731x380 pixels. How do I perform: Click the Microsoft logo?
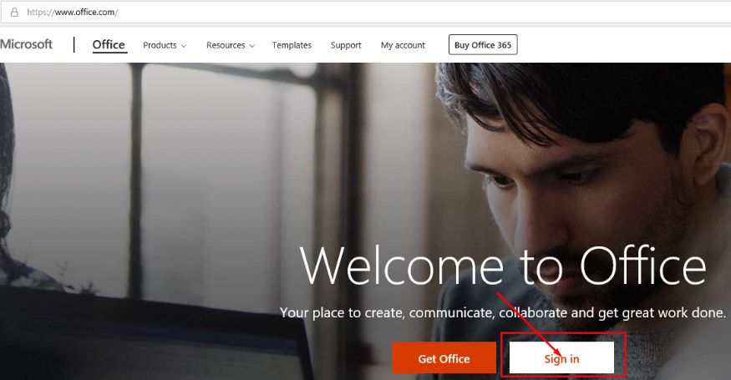pyautogui.click(x=26, y=44)
